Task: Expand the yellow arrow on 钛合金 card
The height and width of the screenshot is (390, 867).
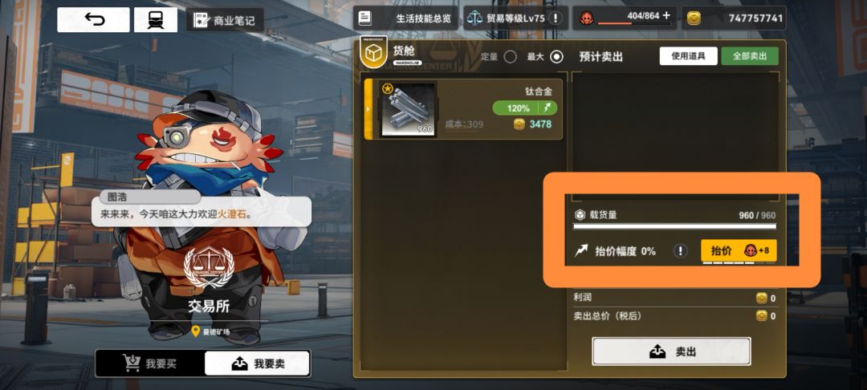Action: 368,109
